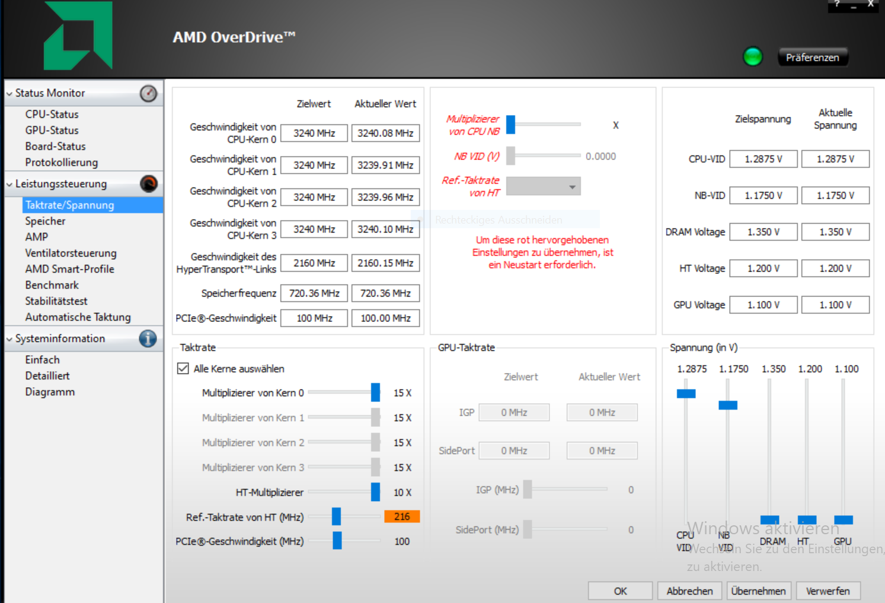Click the IGP (MHz) slider handle
This screenshot has height=603, width=885.
click(528, 489)
